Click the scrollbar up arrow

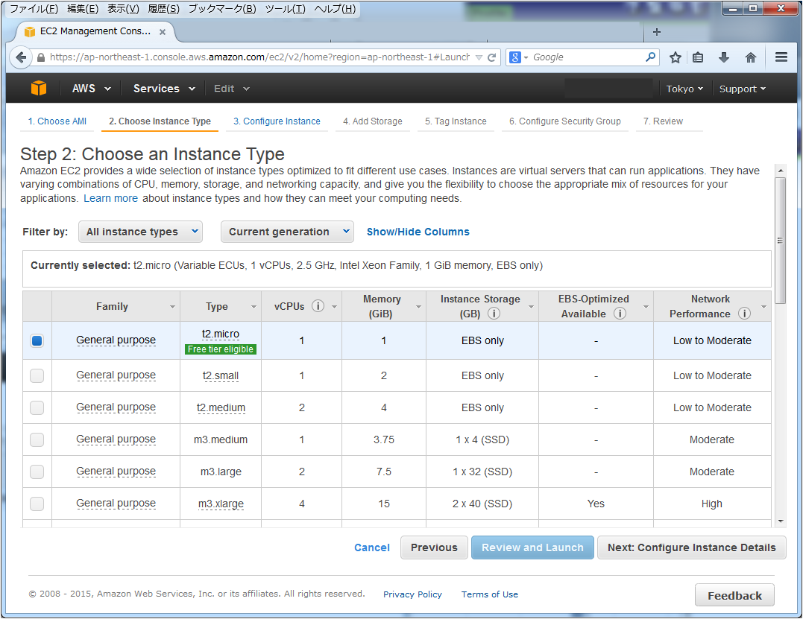click(x=781, y=171)
